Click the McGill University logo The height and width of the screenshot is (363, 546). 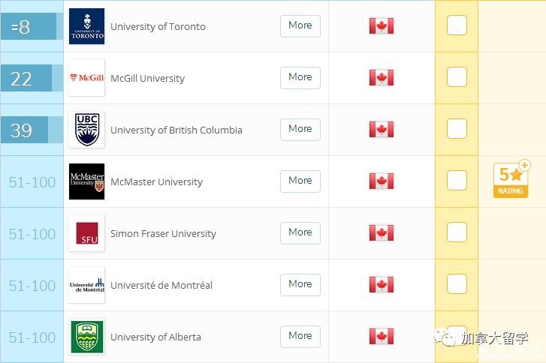pyautogui.click(x=86, y=78)
